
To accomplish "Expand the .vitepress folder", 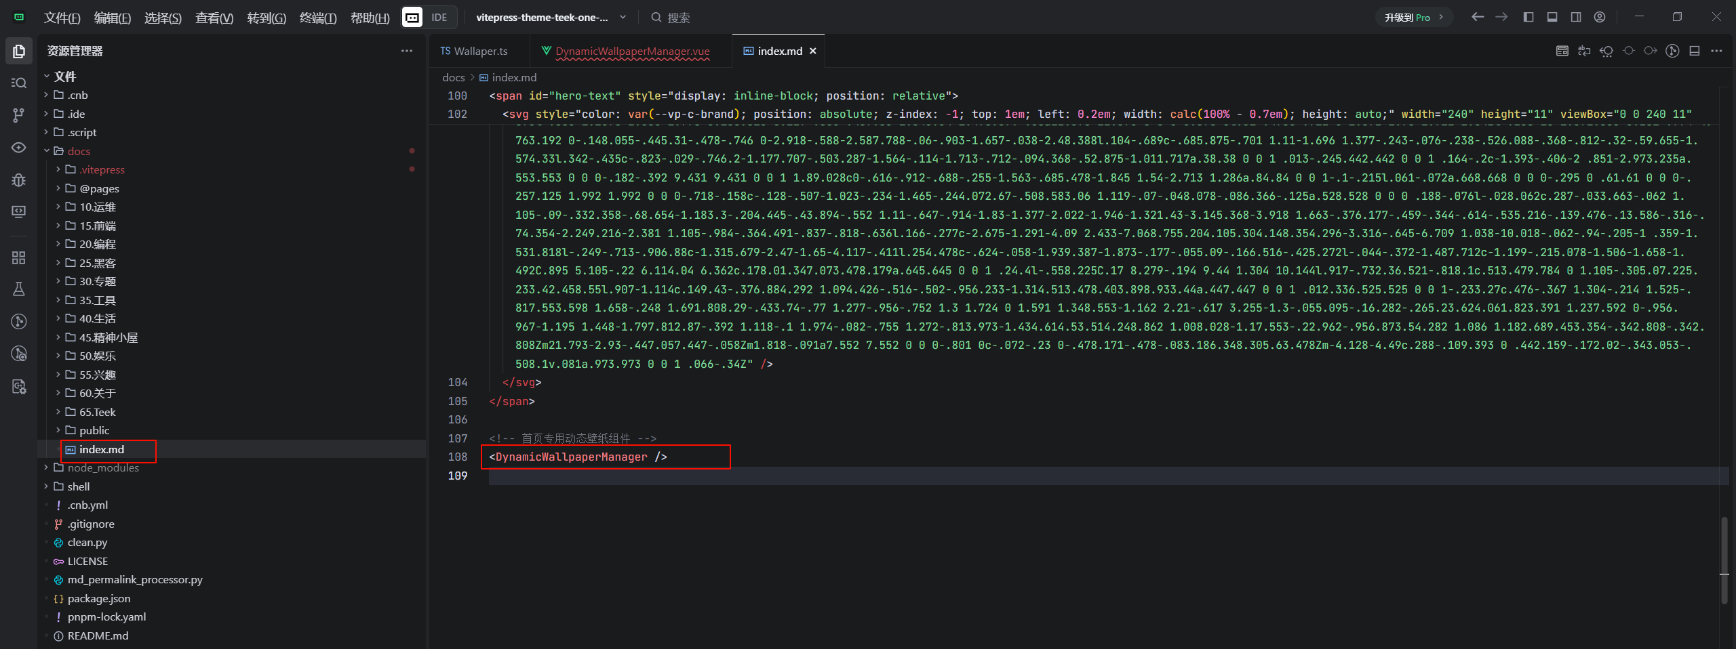I will point(102,170).
